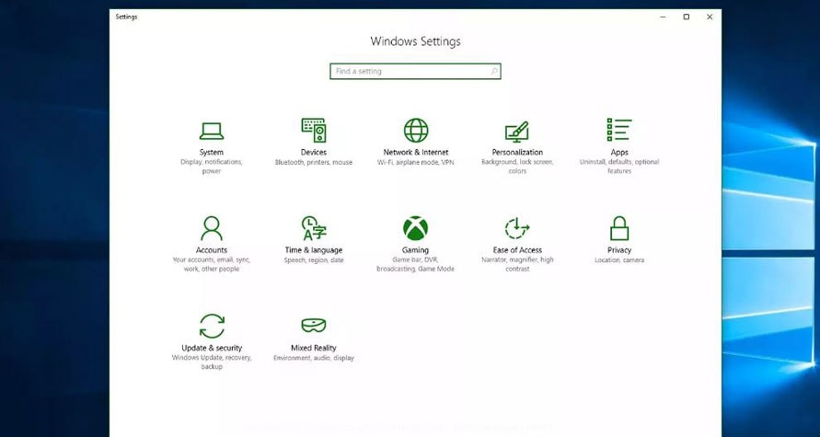The width and height of the screenshot is (820, 437).
Task: Open the Network & Internet globe icon
Action: point(416,130)
